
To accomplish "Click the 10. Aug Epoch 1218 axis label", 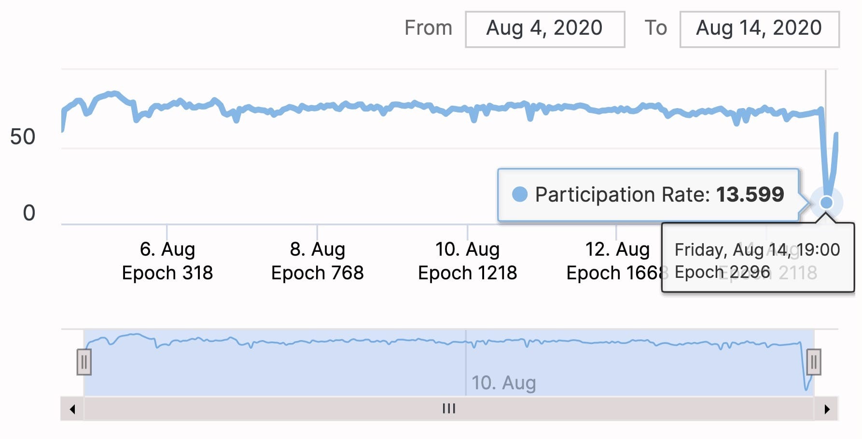I will 467,261.
